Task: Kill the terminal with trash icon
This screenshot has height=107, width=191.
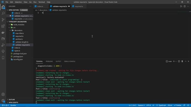Action: (182, 62)
